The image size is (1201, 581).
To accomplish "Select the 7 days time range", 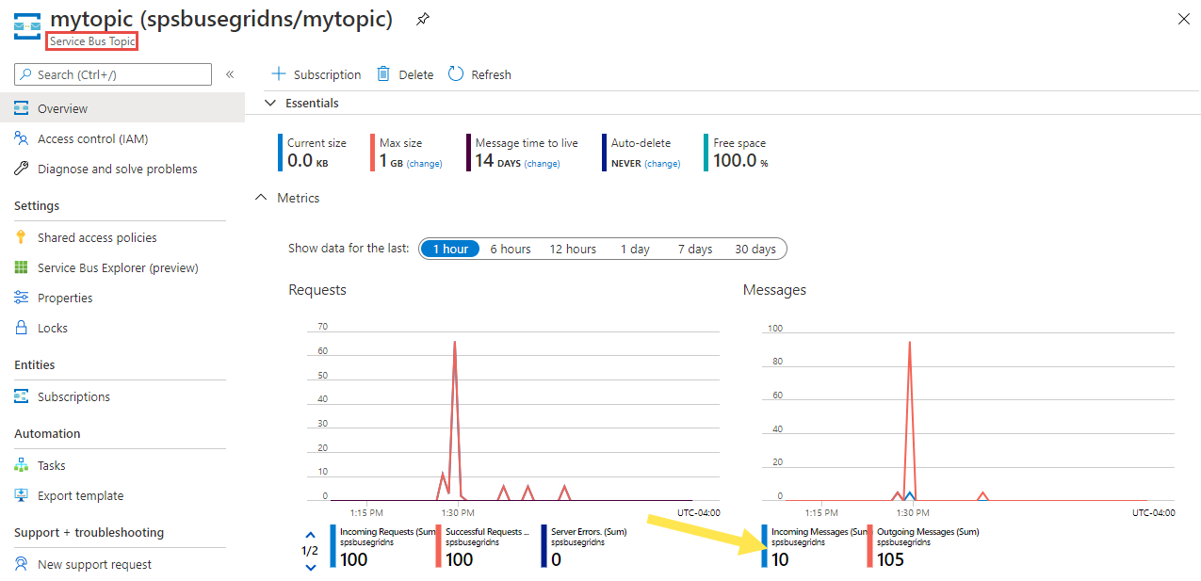I will coord(695,249).
